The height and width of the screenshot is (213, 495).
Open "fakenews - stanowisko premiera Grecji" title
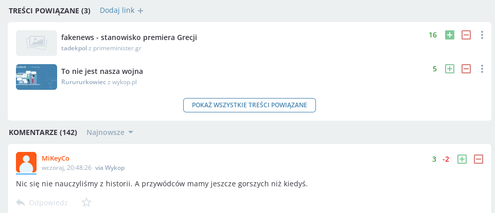pyautogui.click(x=129, y=37)
